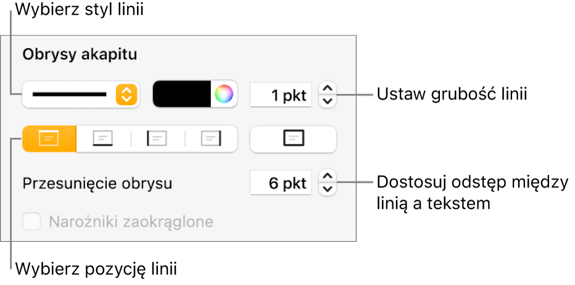Decrease Przesunięcie obrysu offset value
The width and height of the screenshot is (575, 285).
pyautogui.click(x=328, y=189)
